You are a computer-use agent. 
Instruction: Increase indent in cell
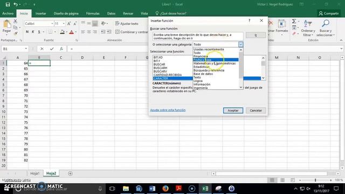[109, 32]
